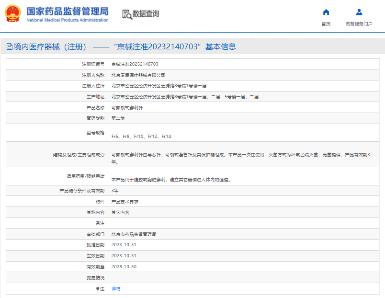The image size is (385, 298).
Task: Select attachment value 产品技术要求
Action: [125, 202]
